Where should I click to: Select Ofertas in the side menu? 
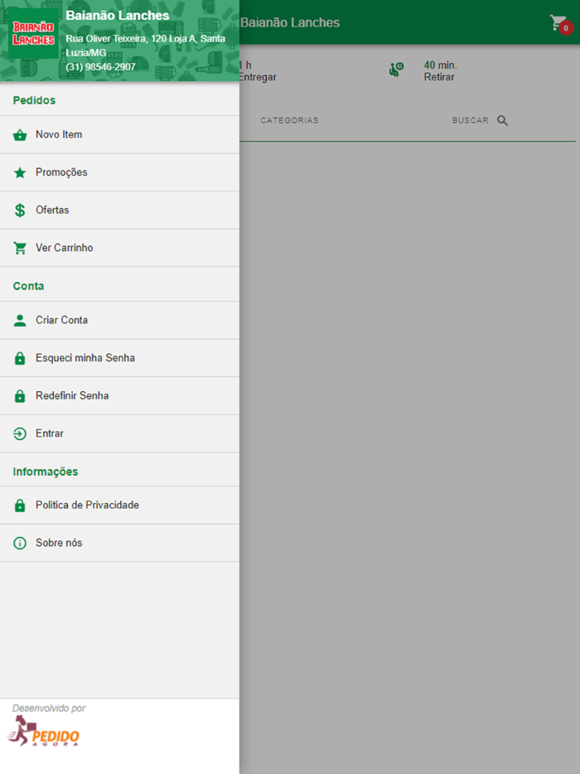click(119, 210)
